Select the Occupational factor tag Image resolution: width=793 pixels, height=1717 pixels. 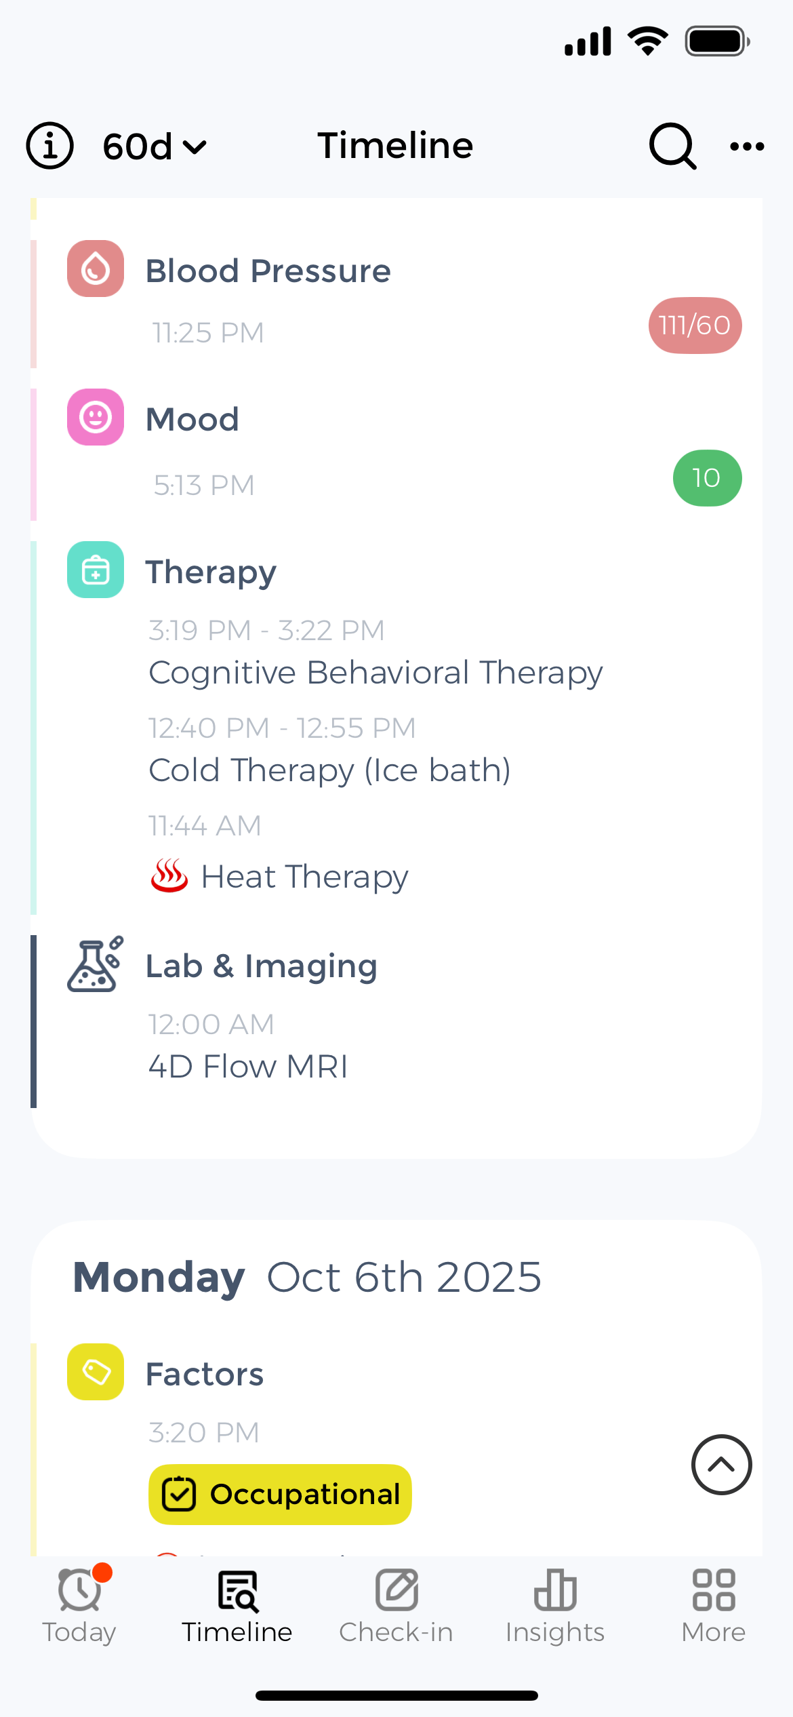point(280,1495)
